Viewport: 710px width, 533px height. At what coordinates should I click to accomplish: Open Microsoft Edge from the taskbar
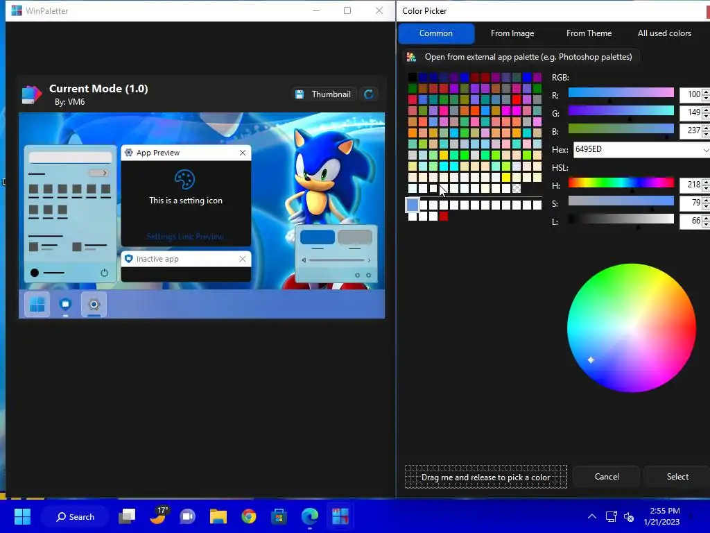[310, 516]
